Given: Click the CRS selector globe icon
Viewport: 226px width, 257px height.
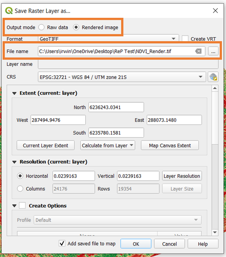Looking at the screenshot, I should tap(213, 77).
